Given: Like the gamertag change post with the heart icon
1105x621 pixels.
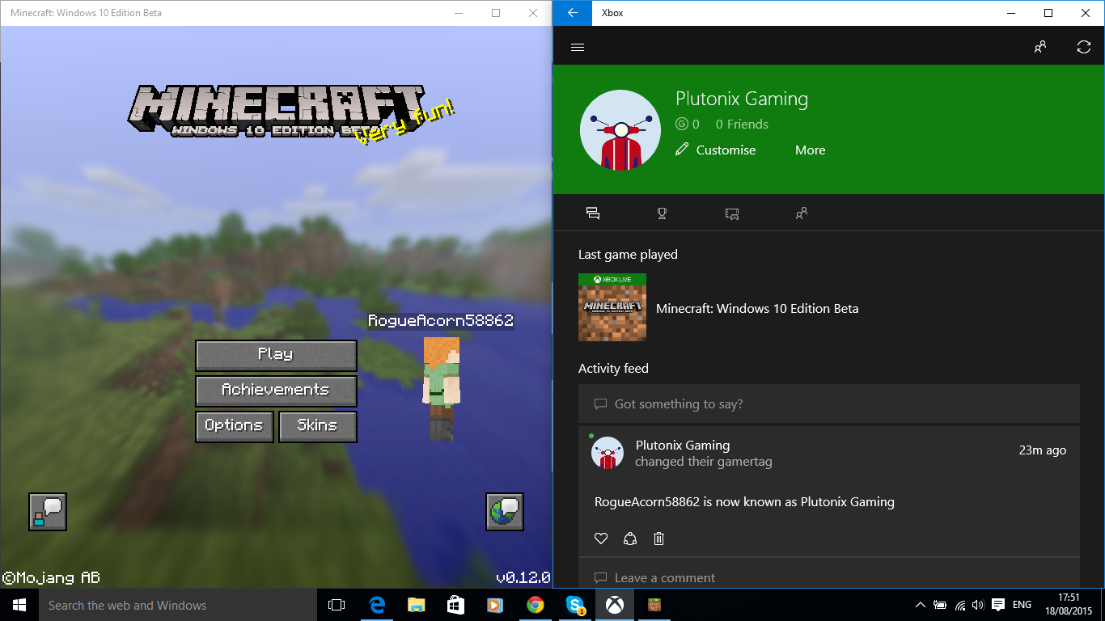Looking at the screenshot, I should [x=600, y=539].
